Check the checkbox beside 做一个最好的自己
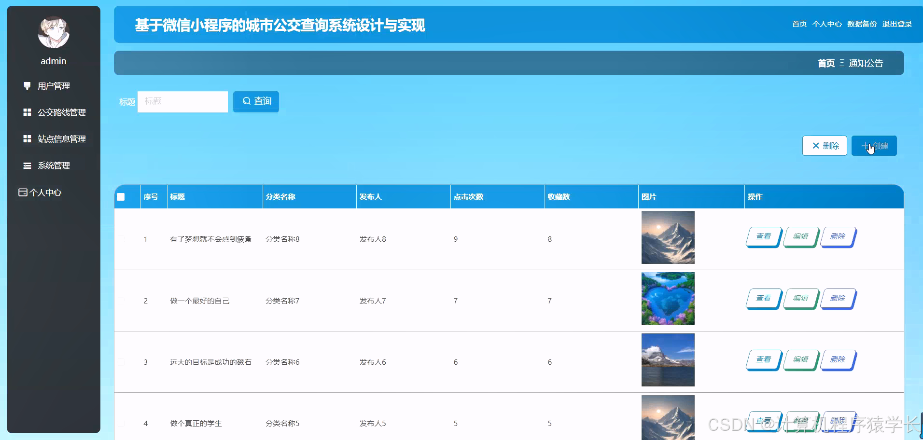 click(x=121, y=300)
